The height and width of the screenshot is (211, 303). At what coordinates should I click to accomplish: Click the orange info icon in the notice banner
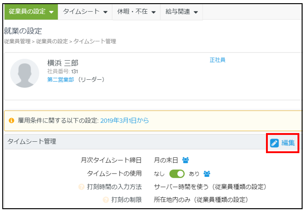pyautogui.click(x=11, y=121)
